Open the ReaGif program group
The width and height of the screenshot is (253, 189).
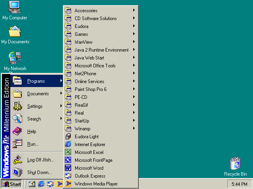point(101,105)
